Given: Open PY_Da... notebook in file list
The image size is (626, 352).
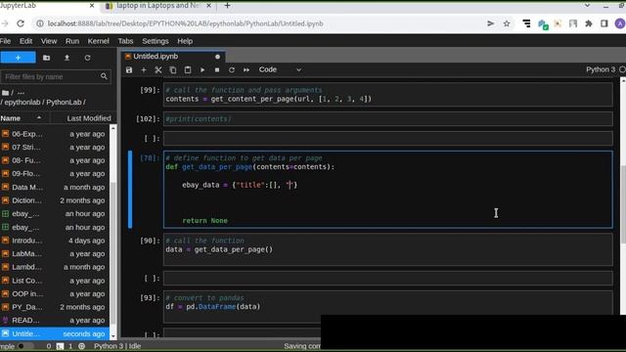Looking at the screenshot, I should pyautogui.click(x=55, y=307).
